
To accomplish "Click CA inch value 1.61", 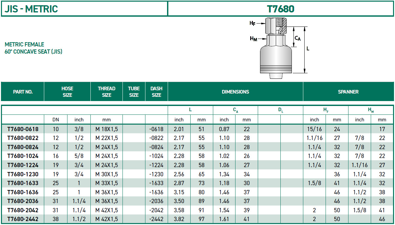I will click(224, 219).
